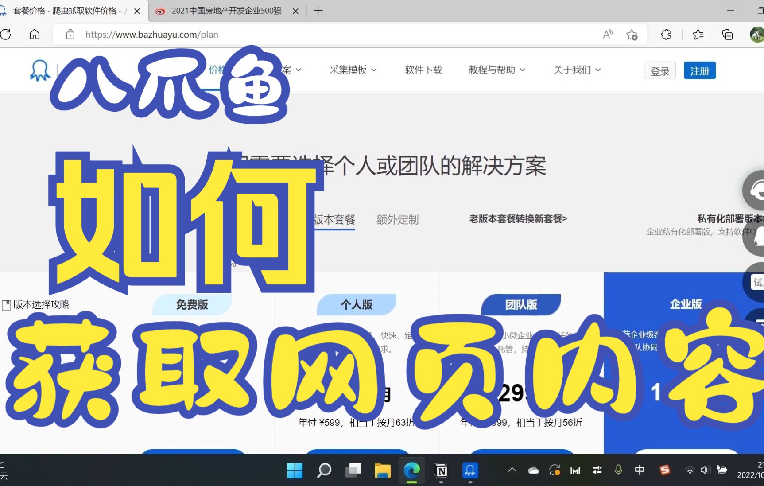
Task: Open customer service headset widget
Action: [x=755, y=191]
